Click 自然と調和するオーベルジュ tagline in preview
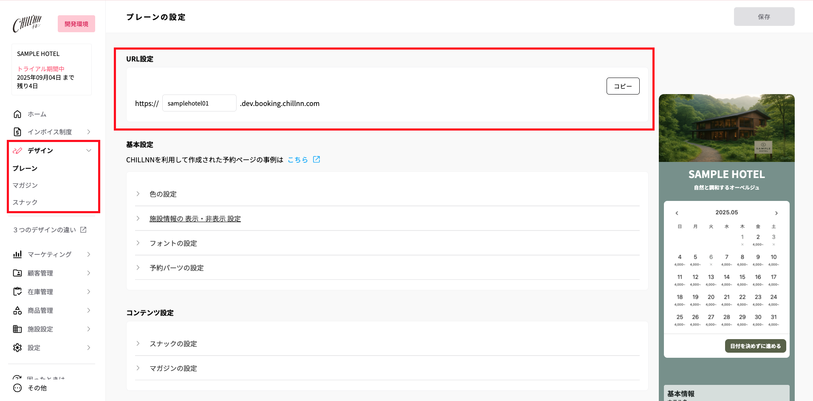 727,187
